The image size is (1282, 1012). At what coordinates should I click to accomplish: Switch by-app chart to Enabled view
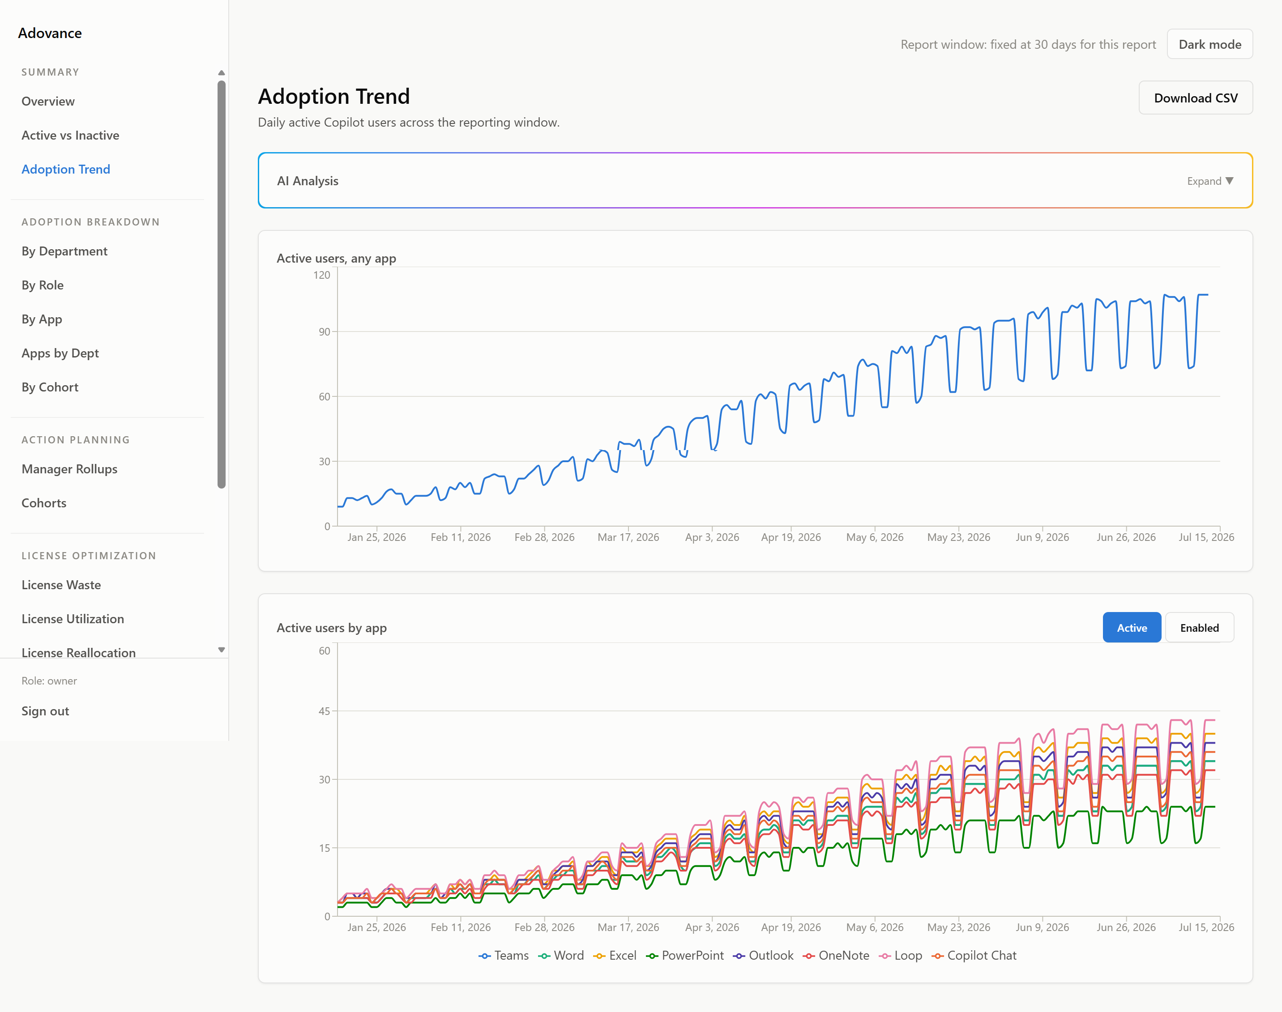coord(1199,627)
